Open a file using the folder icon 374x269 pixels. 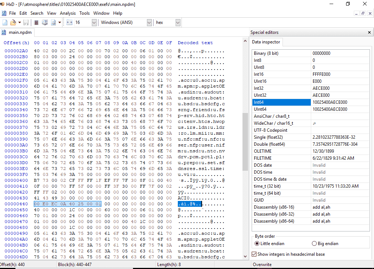click(13, 22)
